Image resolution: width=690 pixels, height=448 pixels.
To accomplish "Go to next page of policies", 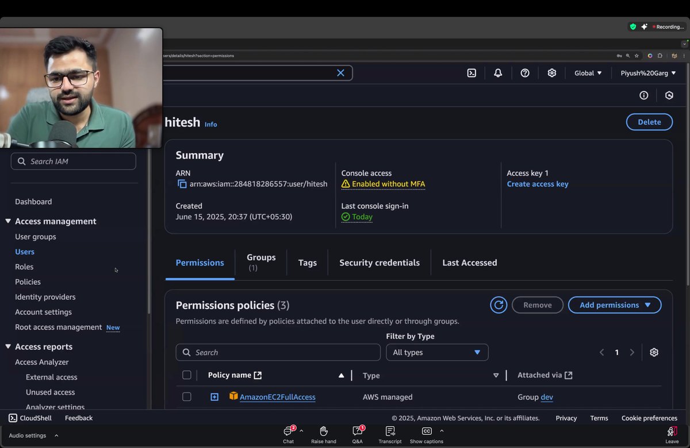I will 632,353.
